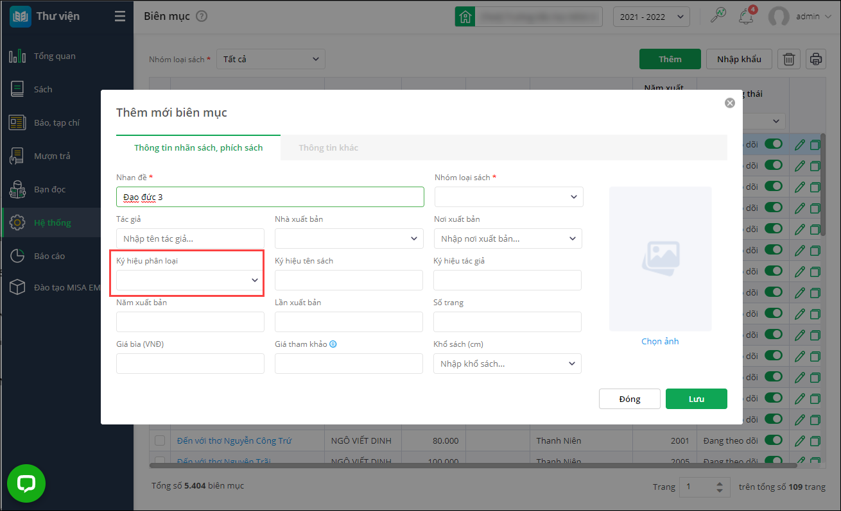The width and height of the screenshot is (841, 511).
Task: Click the trash delete icon
Action: 789,59
